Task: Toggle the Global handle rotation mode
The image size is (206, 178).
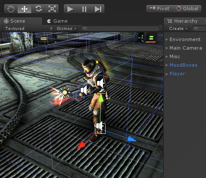Action: tap(187, 9)
